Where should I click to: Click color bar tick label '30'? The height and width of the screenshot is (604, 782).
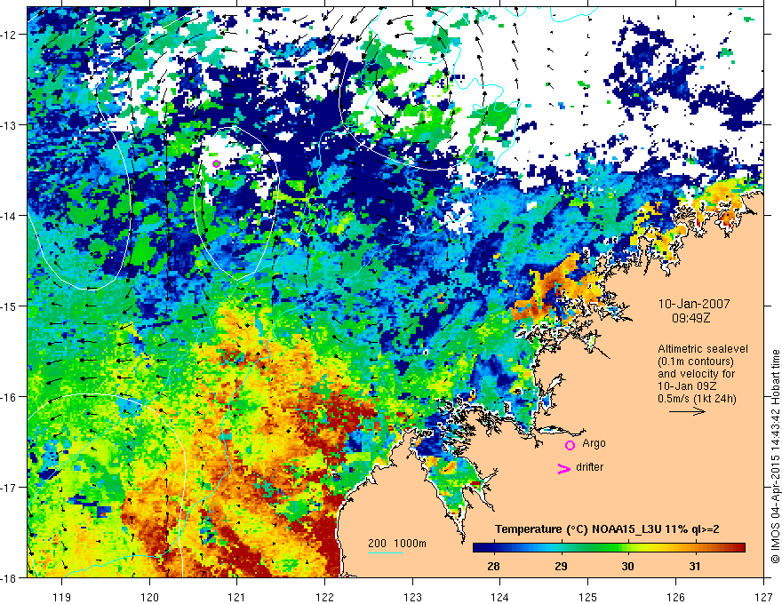[x=627, y=567]
